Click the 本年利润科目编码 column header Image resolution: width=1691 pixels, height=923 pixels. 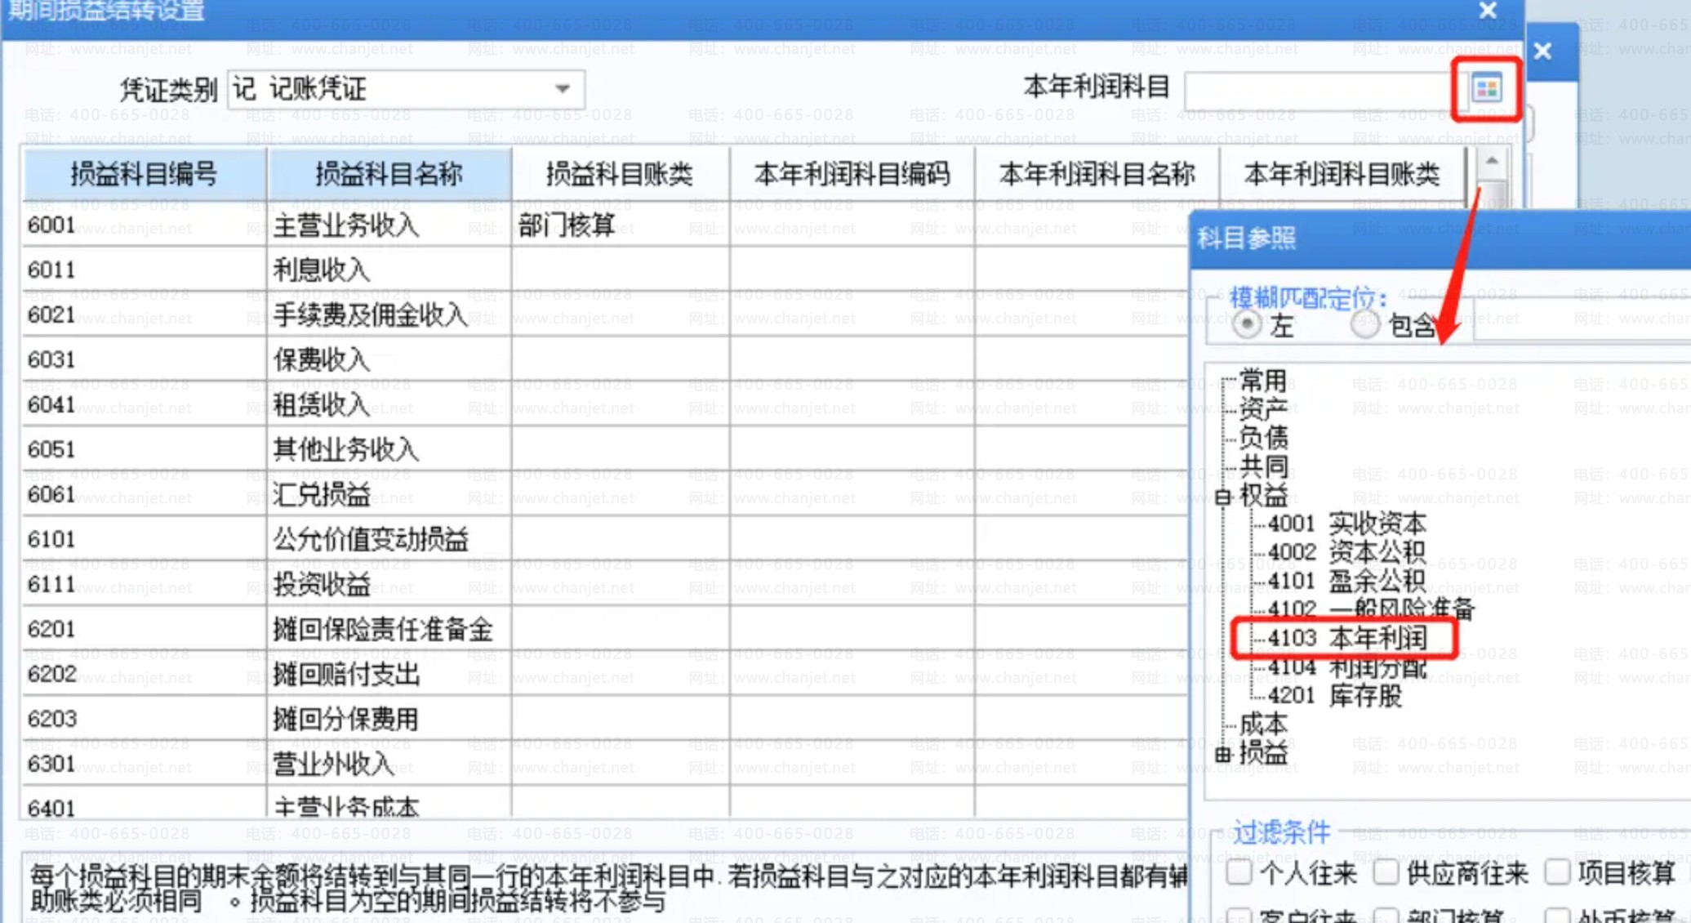coord(852,174)
